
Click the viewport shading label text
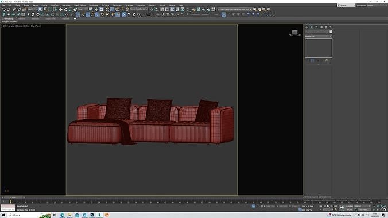point(33,26)
